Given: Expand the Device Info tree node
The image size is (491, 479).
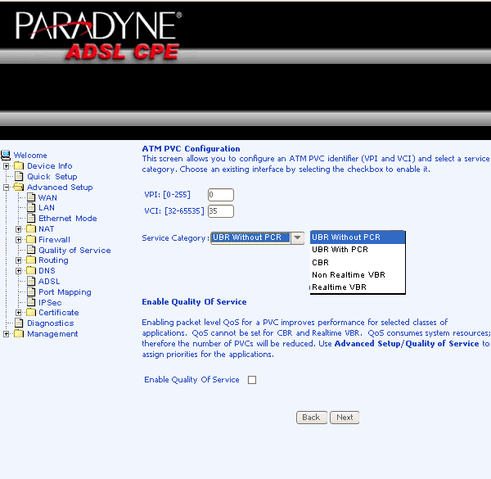Looking at the screenshot, I should [6, 166].
